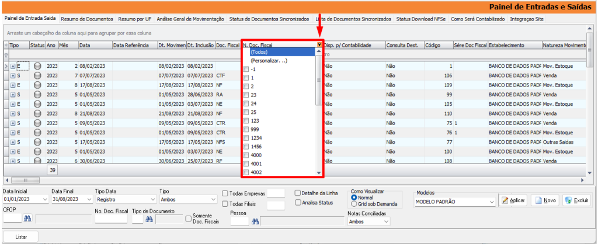Enable Todas Empresas checkbox

pos(225,193)
